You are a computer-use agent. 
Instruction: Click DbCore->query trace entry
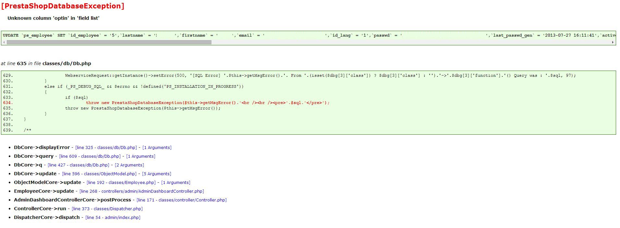coord(34,156)
